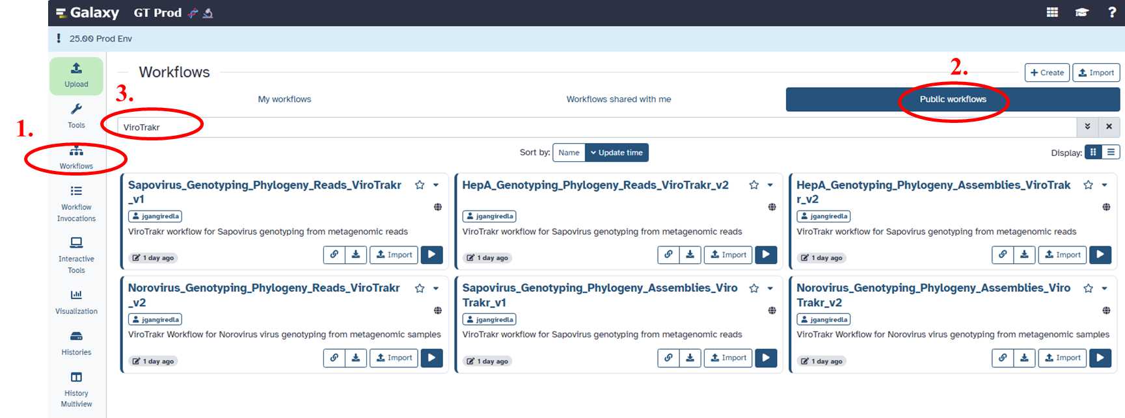This screenshot has width=1125, height=418.
Task: Open Workflow Invocations in the sidebar
Action: [76, 203]
